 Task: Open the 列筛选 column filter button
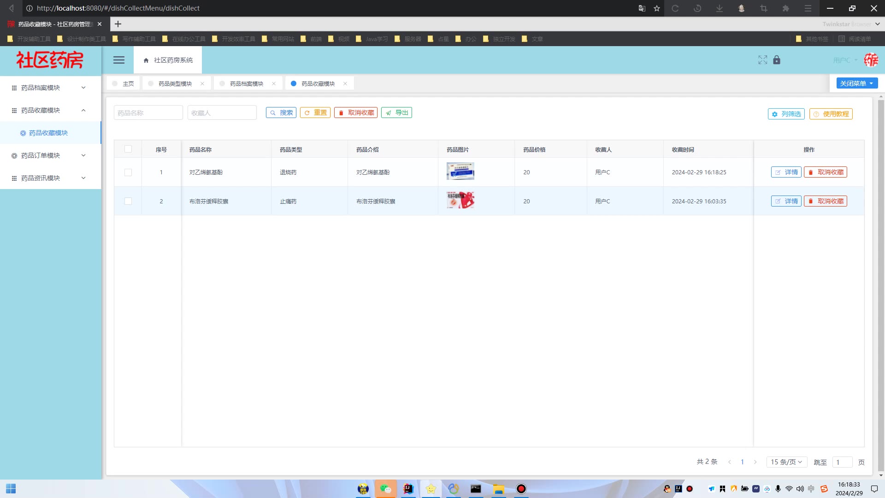786,114
